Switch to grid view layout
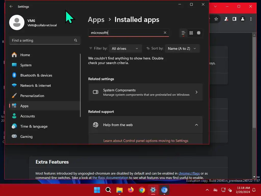 (x=191, y=33)
